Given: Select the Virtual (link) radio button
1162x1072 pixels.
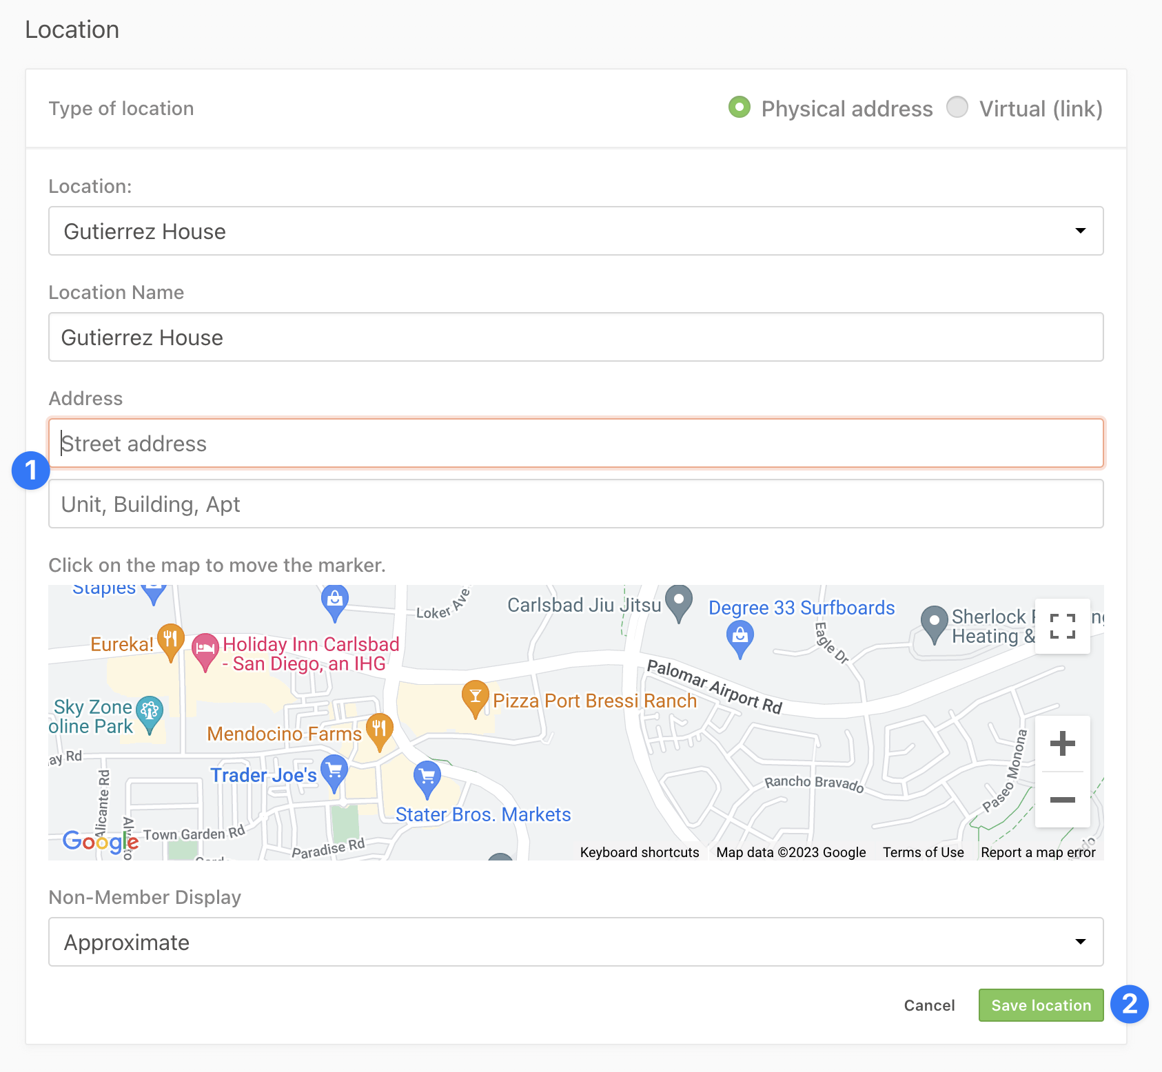Looking at the screenshot, I should 957,107.
